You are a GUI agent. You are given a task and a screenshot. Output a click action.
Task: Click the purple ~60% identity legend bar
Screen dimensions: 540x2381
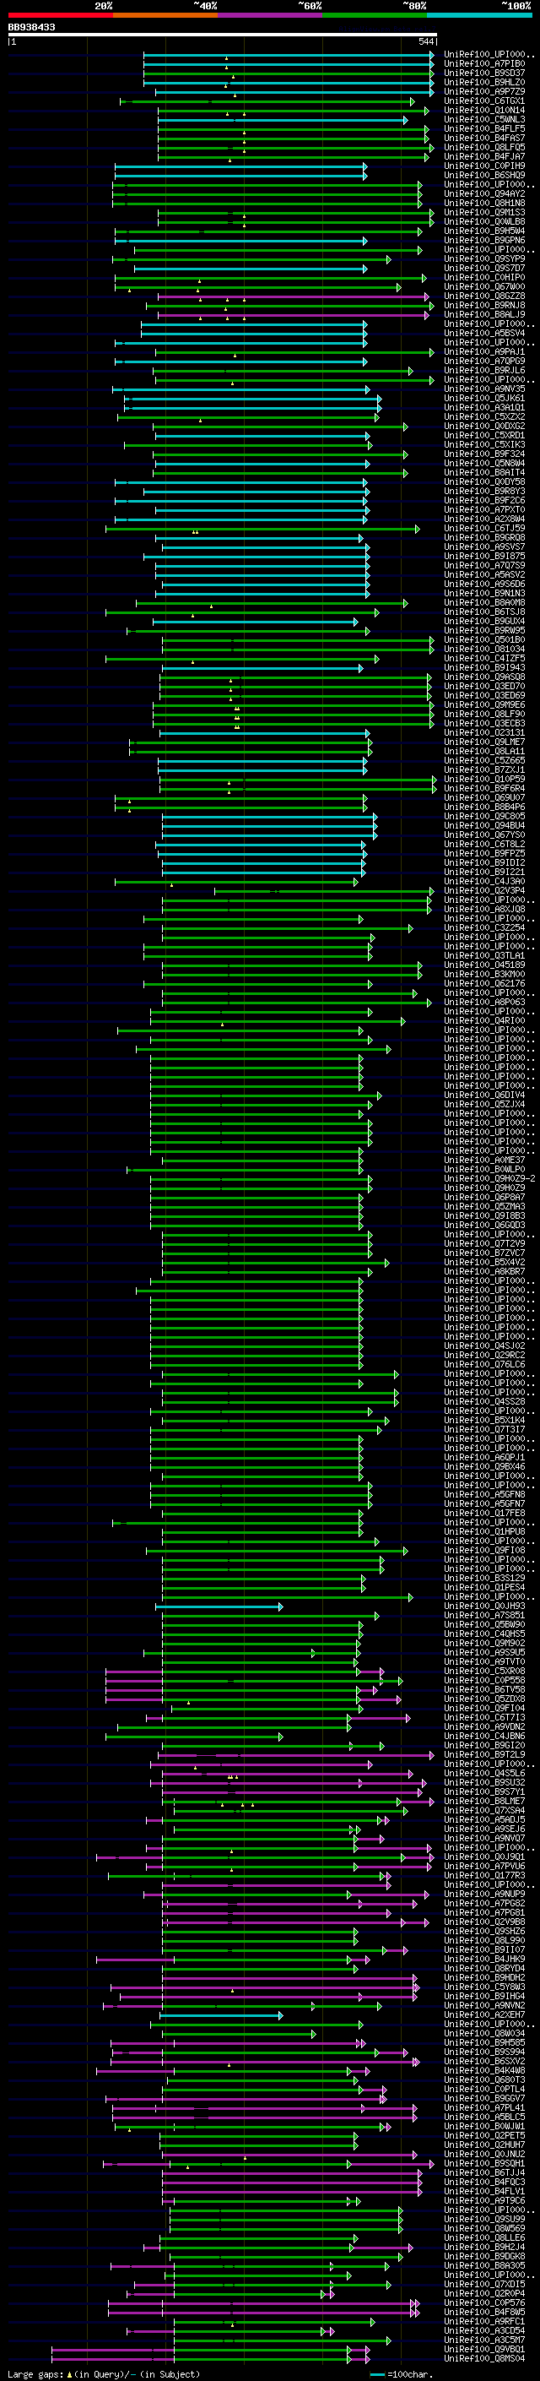[271, 15]
